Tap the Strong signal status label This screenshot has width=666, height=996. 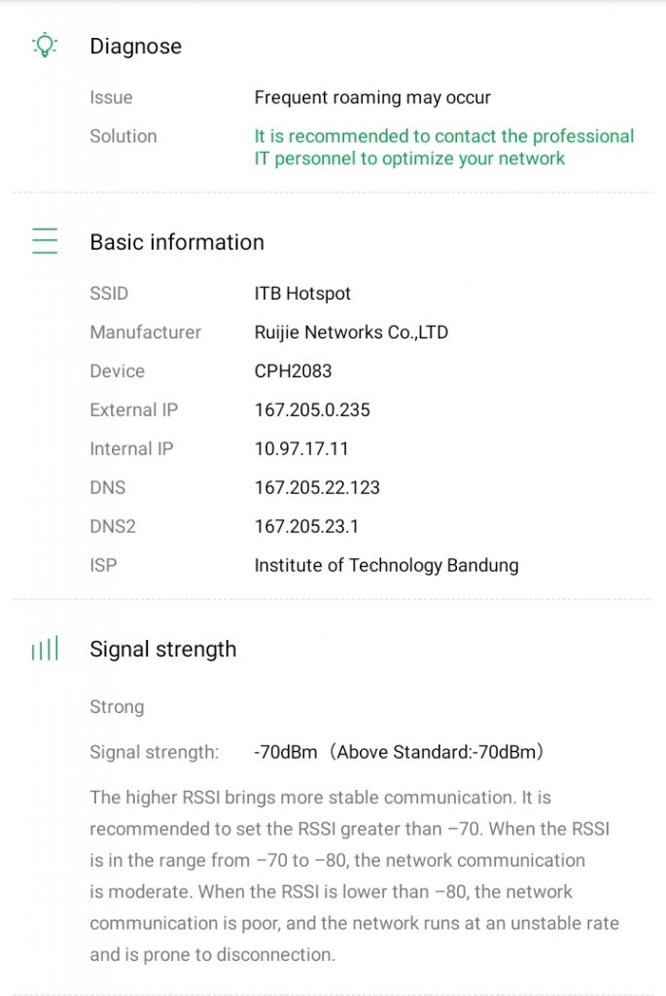tap(117, 707)
